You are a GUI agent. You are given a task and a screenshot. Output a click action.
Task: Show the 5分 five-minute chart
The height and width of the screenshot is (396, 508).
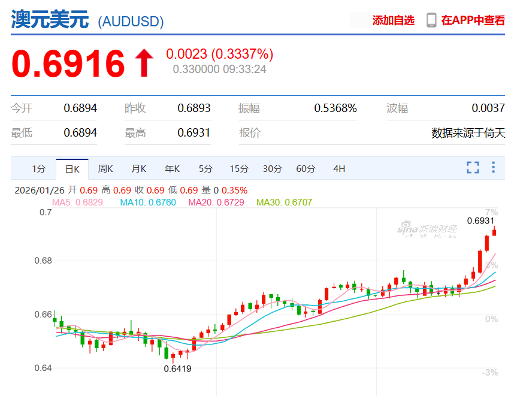click(x=205, y=169)
